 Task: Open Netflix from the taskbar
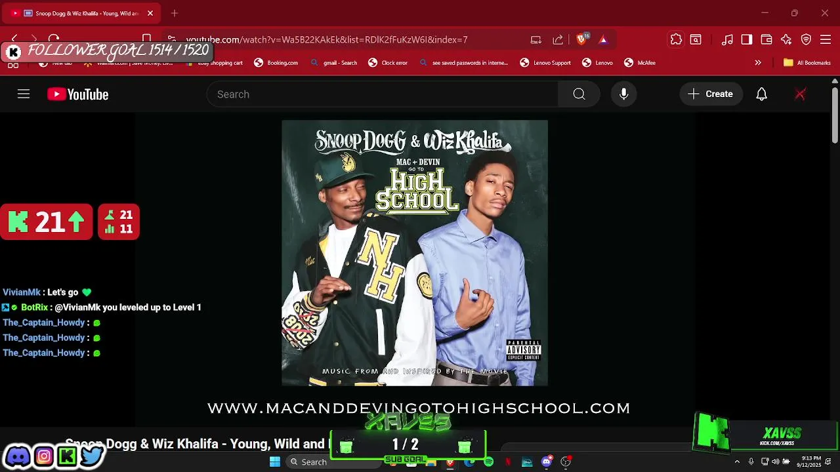click(507, 462)
